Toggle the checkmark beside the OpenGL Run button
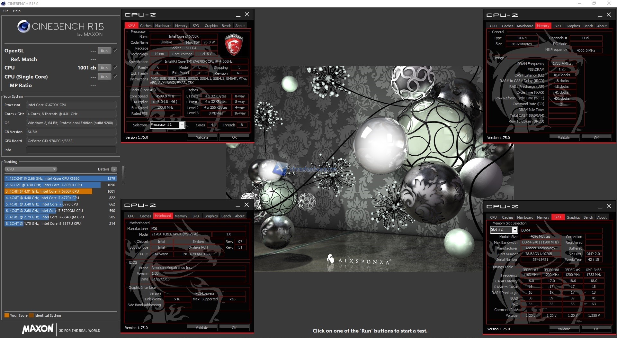 click(x=115, y=50)
